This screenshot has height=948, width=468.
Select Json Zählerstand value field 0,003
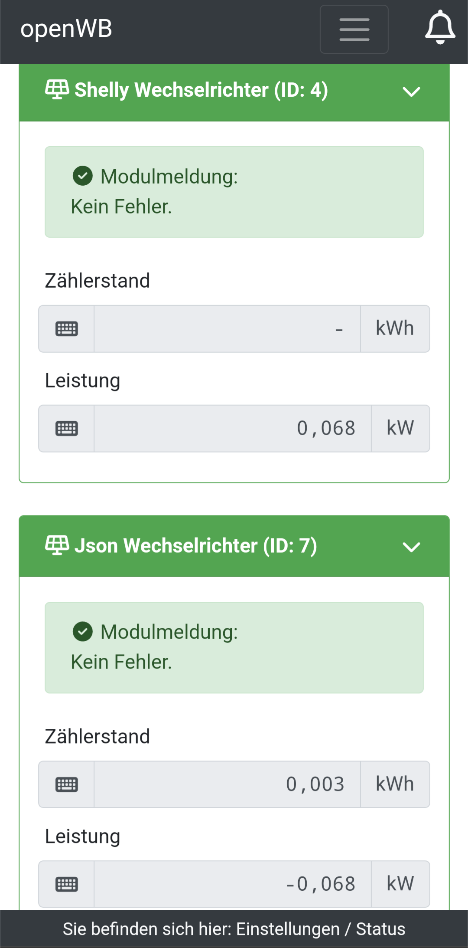pos(227,784)
